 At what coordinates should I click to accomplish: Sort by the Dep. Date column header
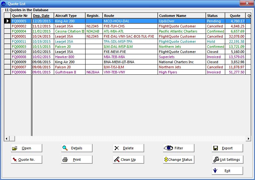click(x=41, y=16)
